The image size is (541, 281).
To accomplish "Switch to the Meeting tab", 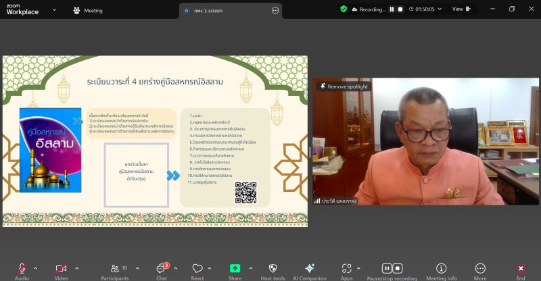I will pos(88,11).
